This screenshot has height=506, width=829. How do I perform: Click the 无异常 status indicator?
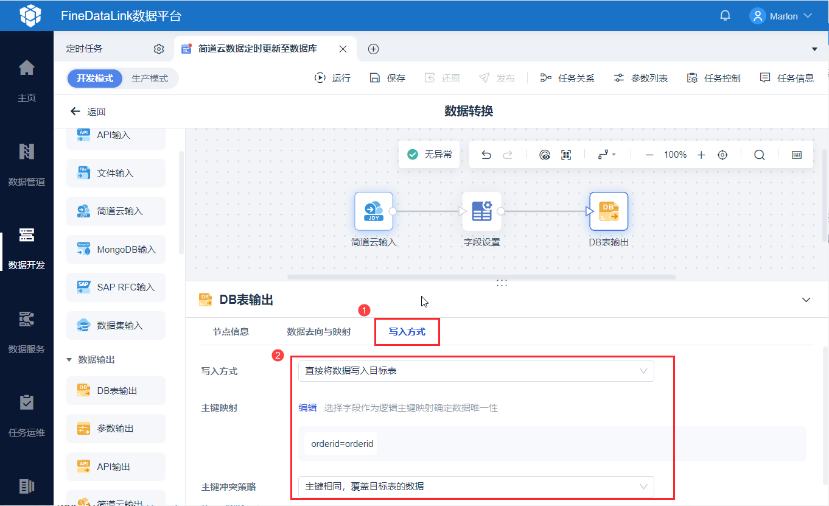coord(429,155)
